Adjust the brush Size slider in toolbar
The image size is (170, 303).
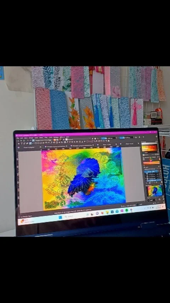(x=126, y=138)
